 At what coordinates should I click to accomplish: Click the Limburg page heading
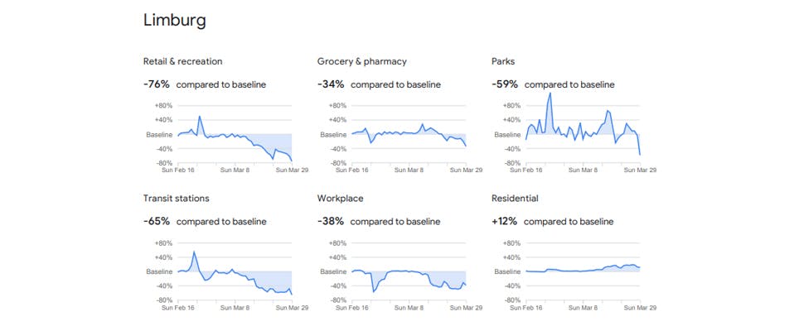tap(174, 22)
